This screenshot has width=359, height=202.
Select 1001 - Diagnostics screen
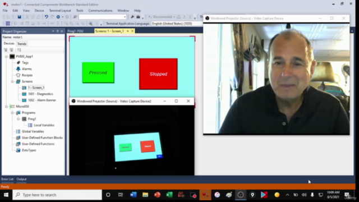[40, 94]
